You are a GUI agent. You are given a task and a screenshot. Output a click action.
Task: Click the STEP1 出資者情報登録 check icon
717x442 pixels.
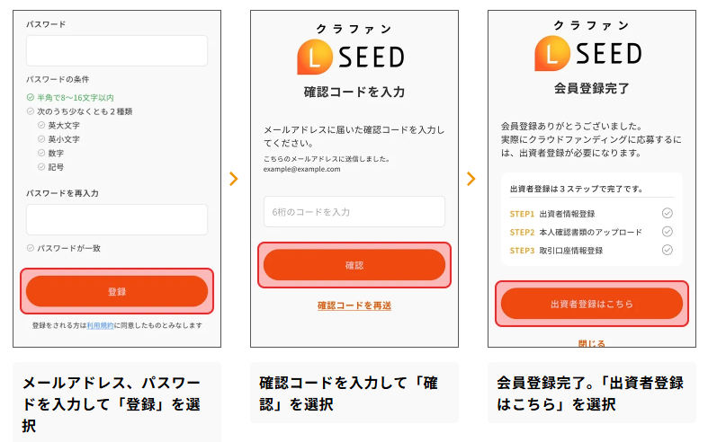coord(667,214)
